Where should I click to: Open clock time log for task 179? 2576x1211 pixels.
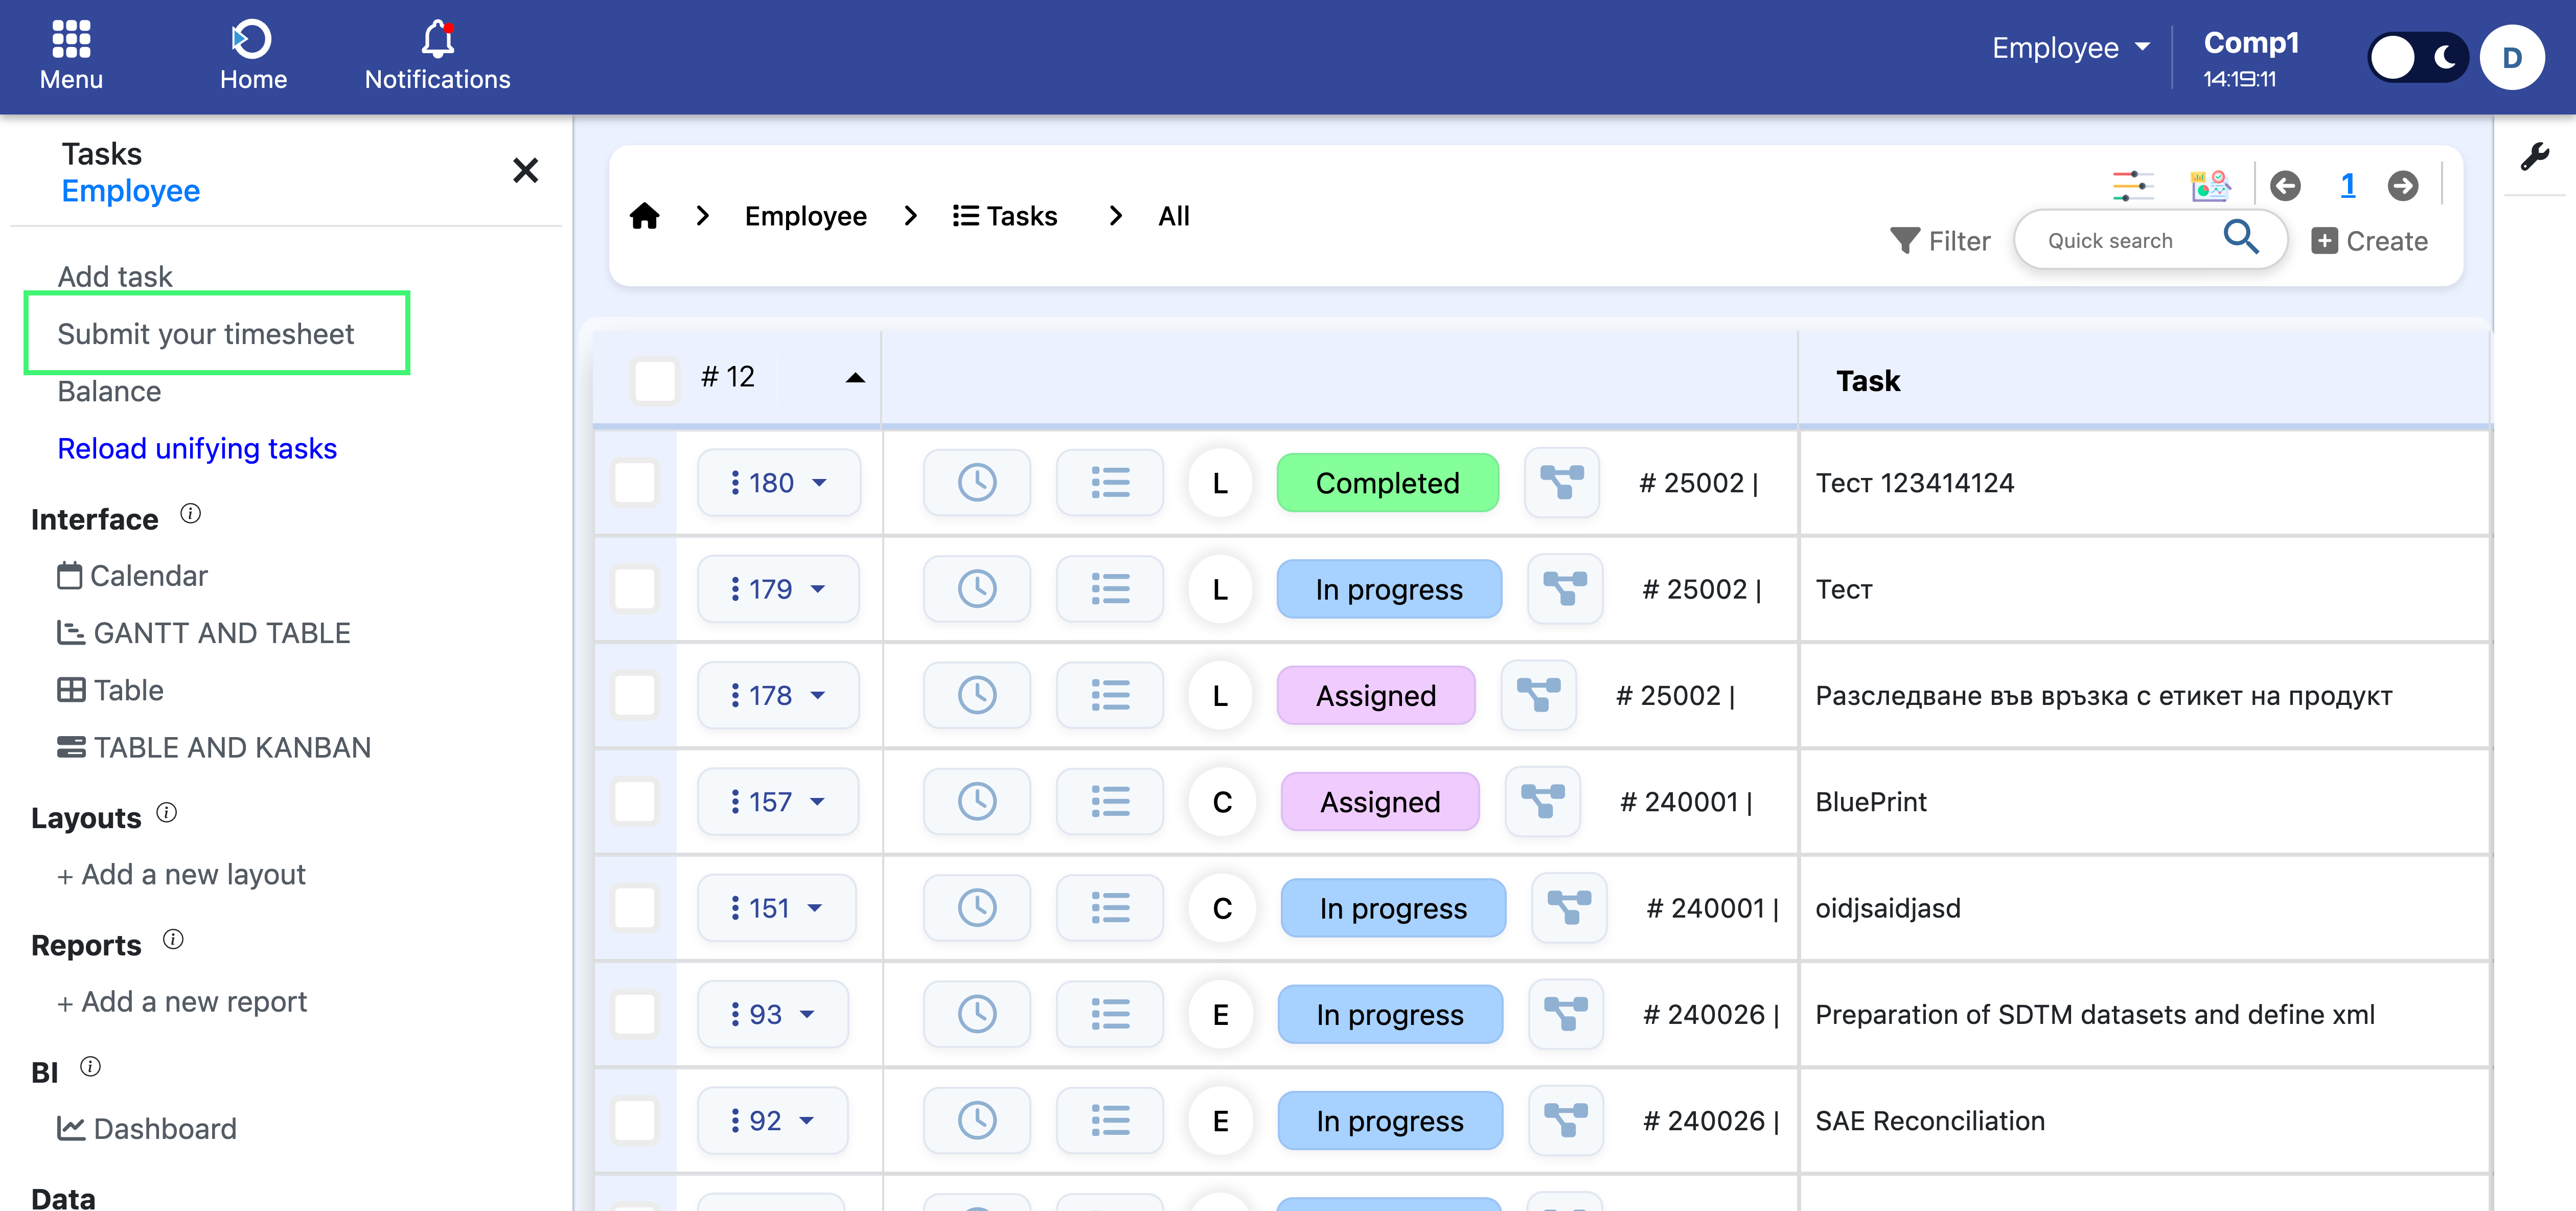click(x=977, y=589)
